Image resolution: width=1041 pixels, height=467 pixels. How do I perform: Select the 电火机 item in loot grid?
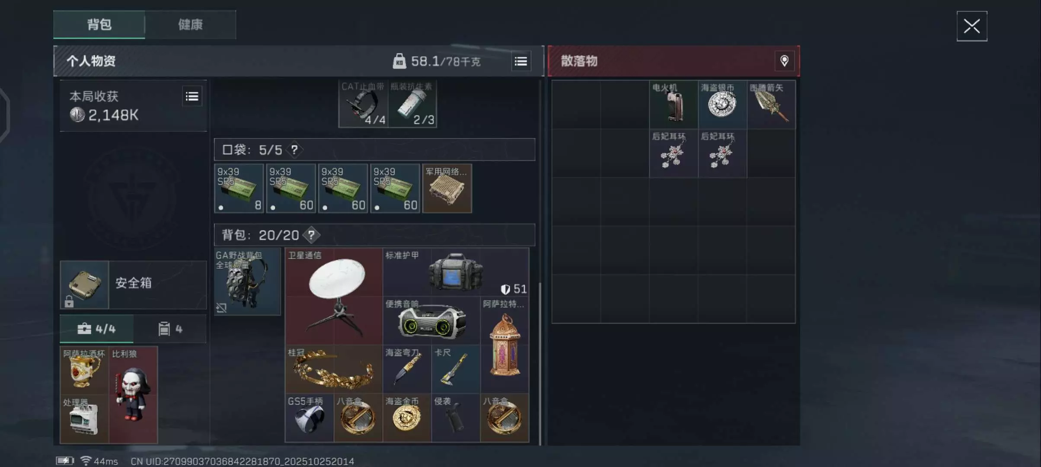click(x=674, y=104)
